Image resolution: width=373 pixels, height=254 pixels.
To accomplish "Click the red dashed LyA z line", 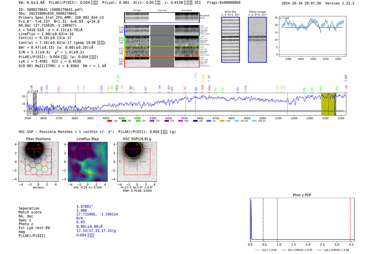I will pos(350,219).
